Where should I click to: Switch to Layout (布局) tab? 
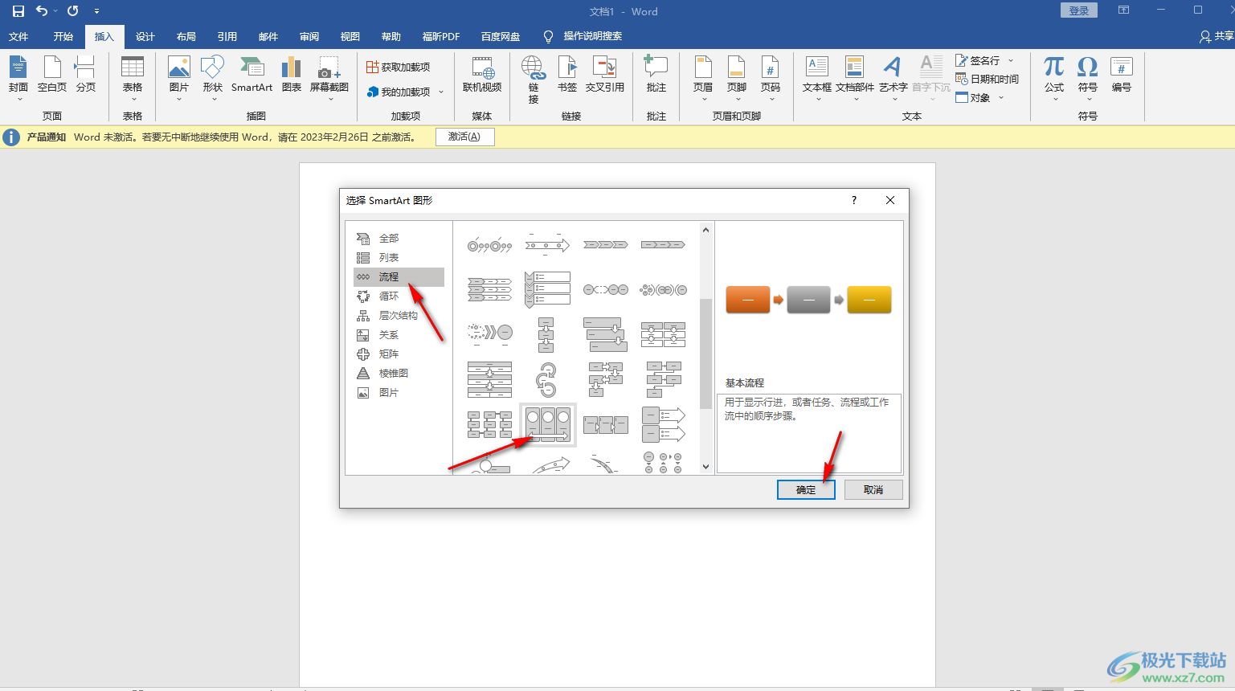[x=186, y=36]
